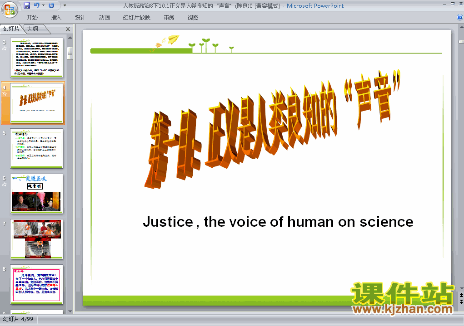Screen dimensions: 464x326
Task: Select the 3D WordArt Chinese title
Action: point(272,128)
